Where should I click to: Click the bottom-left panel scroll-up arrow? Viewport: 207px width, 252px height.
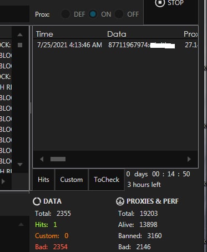click(21, 225)
